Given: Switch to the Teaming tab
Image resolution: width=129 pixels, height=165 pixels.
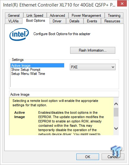Looking at the screenshot, I should point(114,16).
